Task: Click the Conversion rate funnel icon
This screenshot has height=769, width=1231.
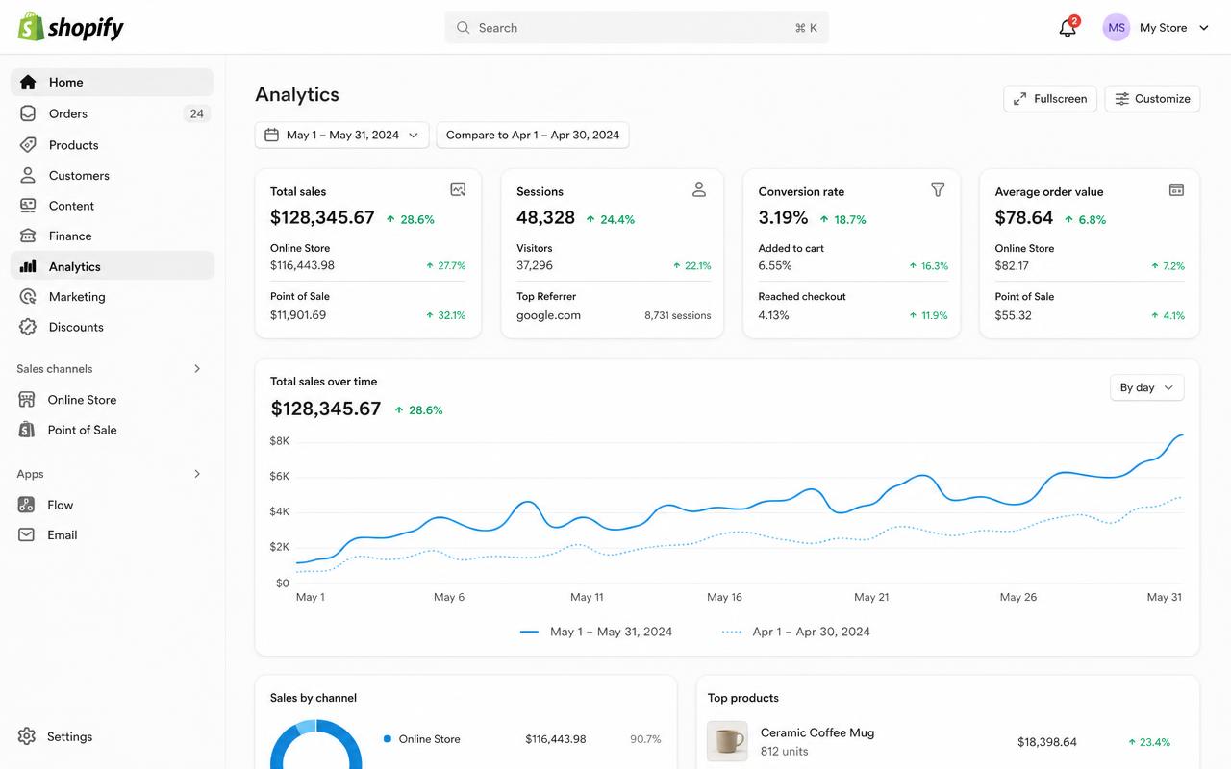Action: 938,190
